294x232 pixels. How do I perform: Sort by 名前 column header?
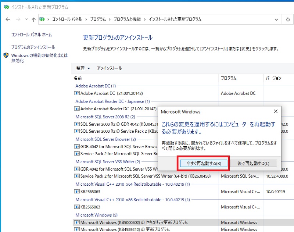coord(78,78)
